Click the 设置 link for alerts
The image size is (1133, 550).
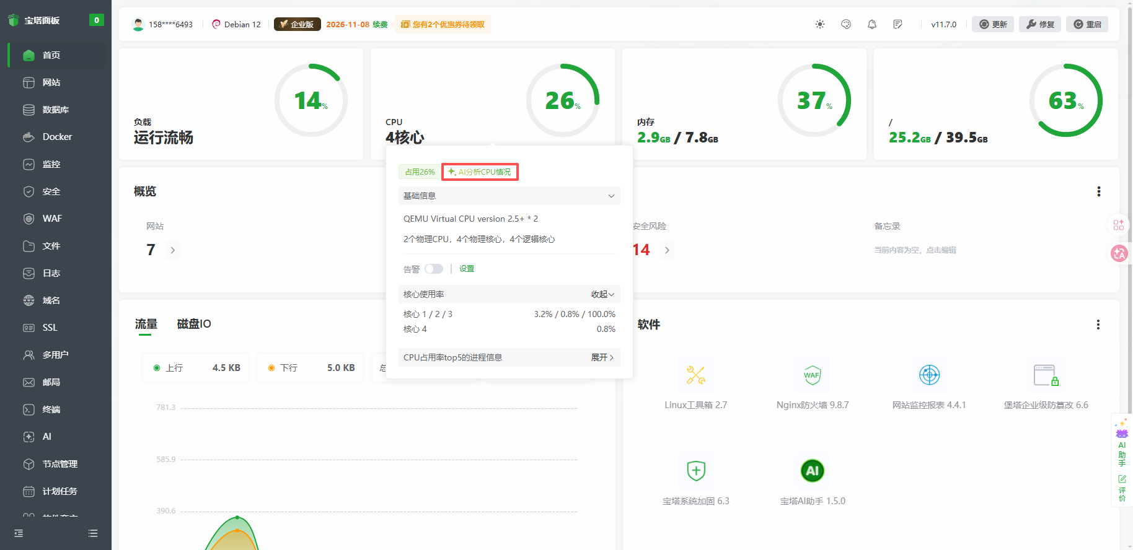[467, 269]
